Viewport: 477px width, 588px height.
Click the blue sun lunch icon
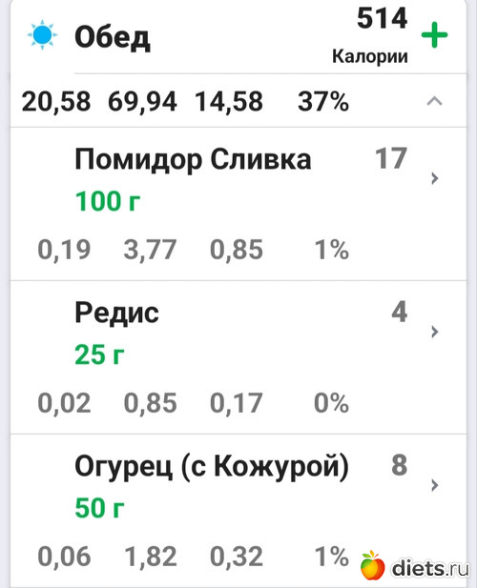[x=42, y=34]
